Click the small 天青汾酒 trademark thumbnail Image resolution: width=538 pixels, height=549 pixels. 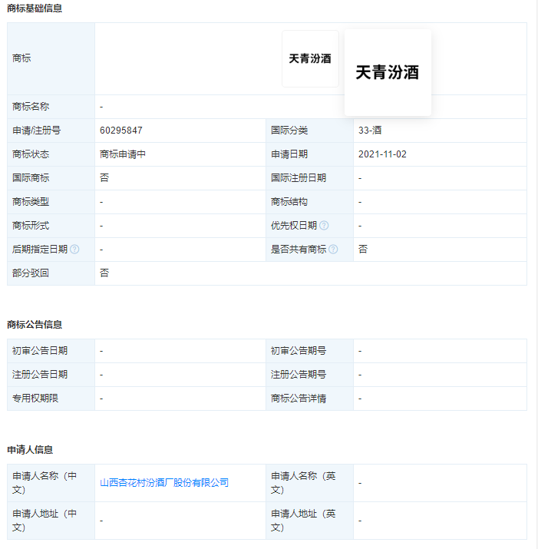(x=310, y=58)
